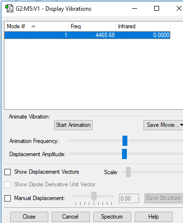
Task: Click the Cancel button
Action: coord(71,217)
